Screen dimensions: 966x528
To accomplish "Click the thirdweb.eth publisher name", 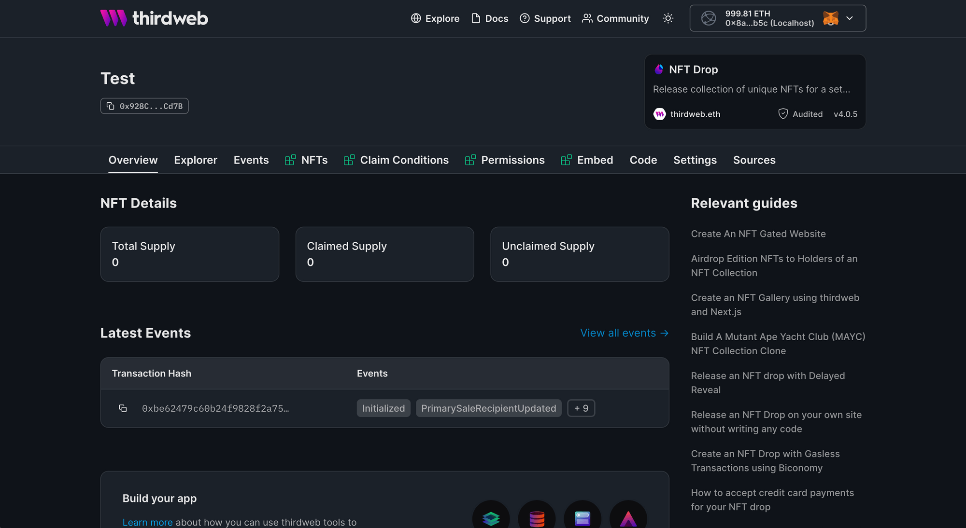I will [695, 114].
